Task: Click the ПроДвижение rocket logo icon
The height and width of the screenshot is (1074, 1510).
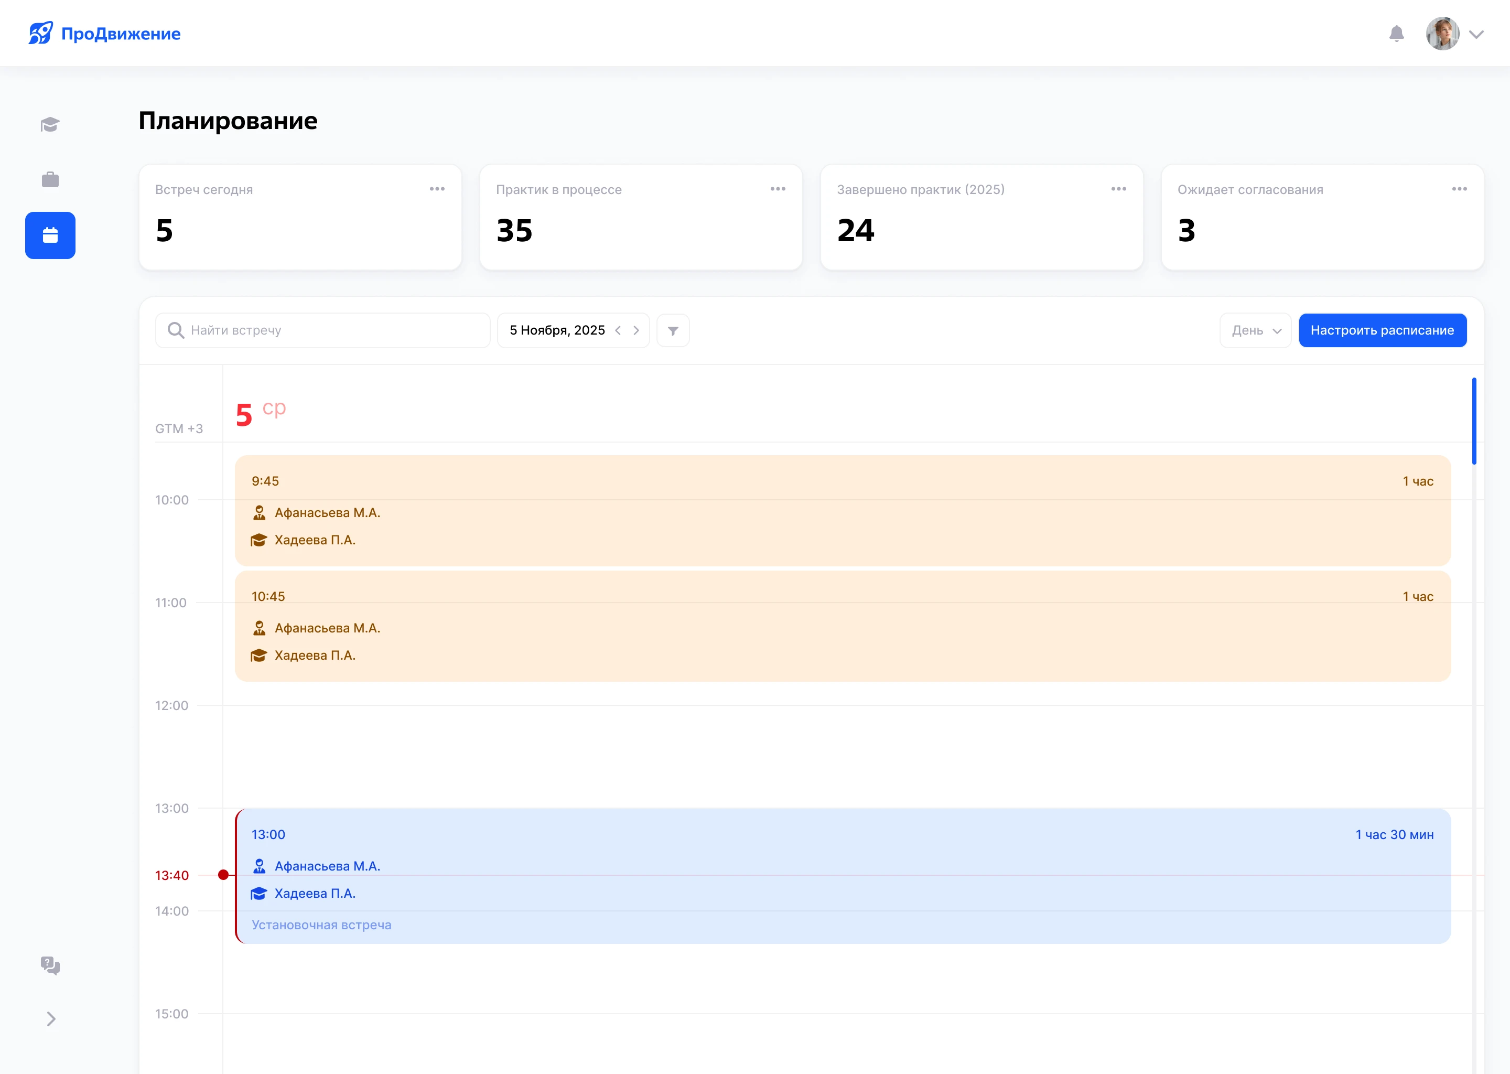Action: point(40,33)
